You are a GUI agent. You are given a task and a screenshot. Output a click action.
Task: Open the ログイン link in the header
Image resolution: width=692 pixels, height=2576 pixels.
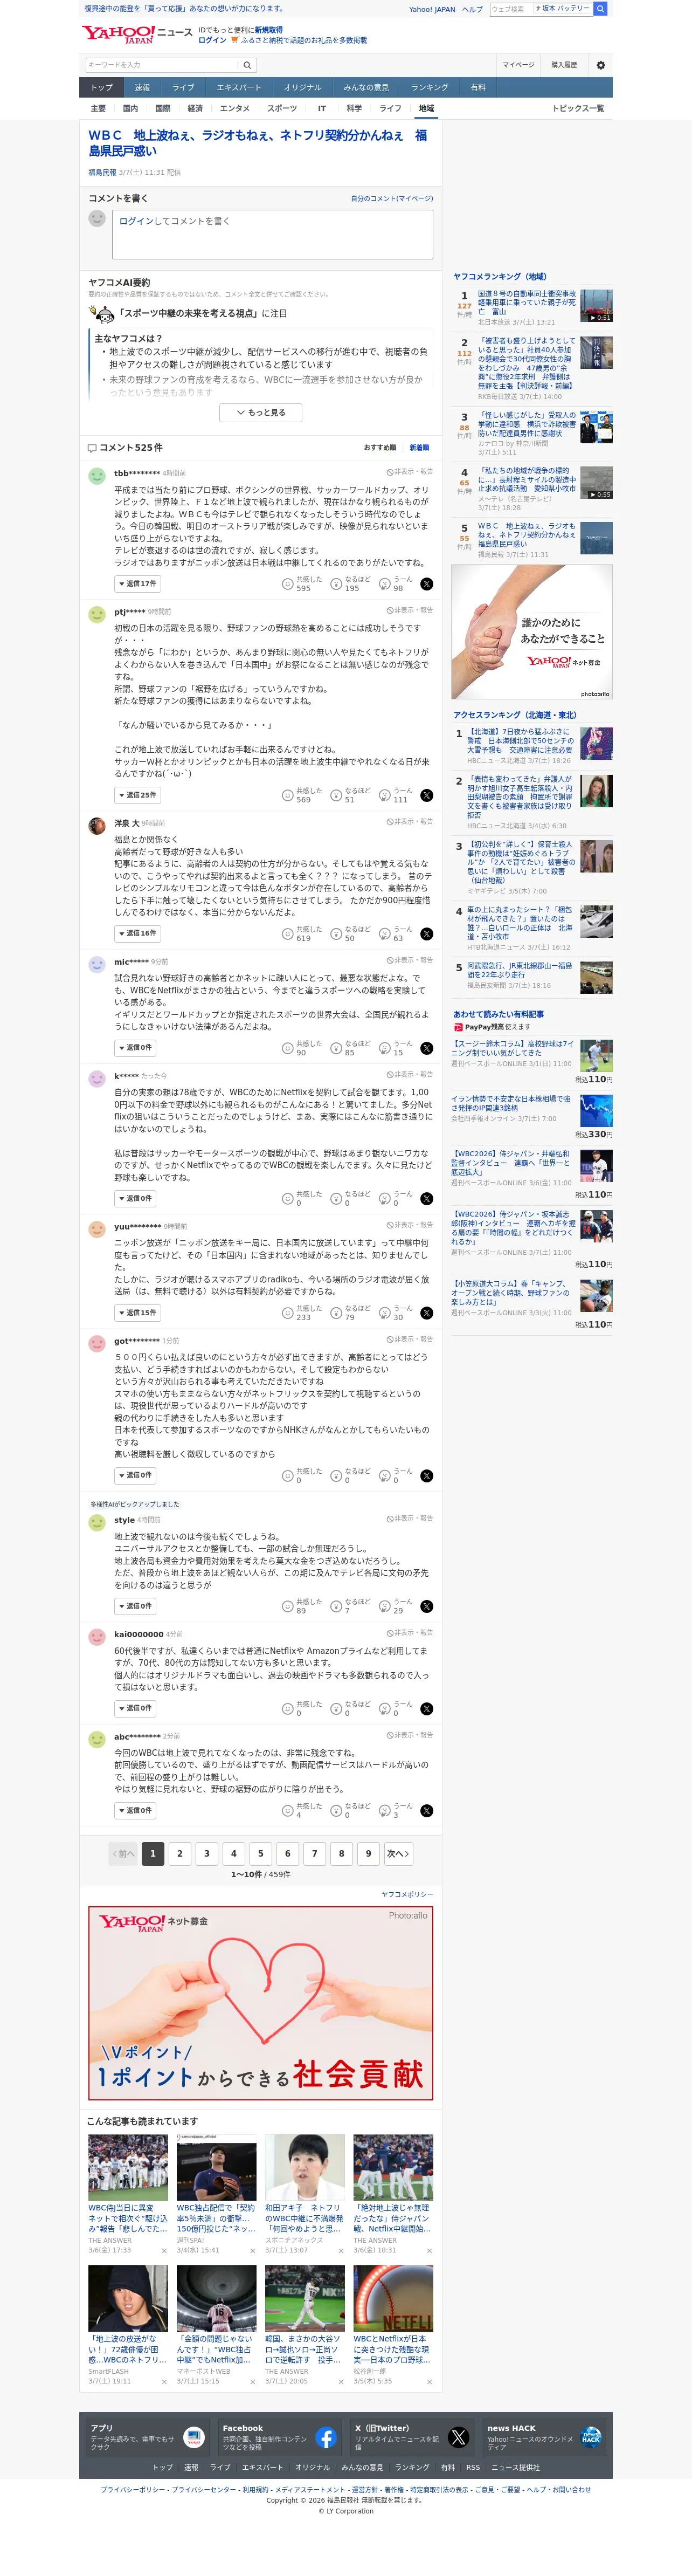point(212,41)
